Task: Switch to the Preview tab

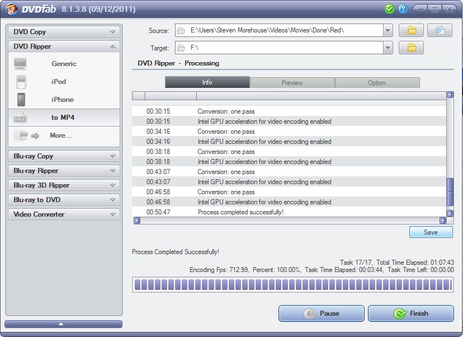Action: (292, 83)
